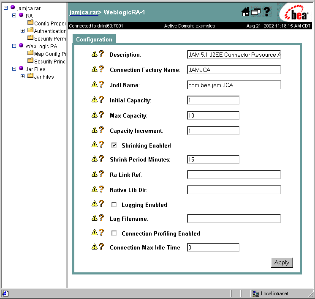This screenshot has width=315, height=299.
Task: Open help question mark for Ra Link Ref
Action: tap(101, 174)
